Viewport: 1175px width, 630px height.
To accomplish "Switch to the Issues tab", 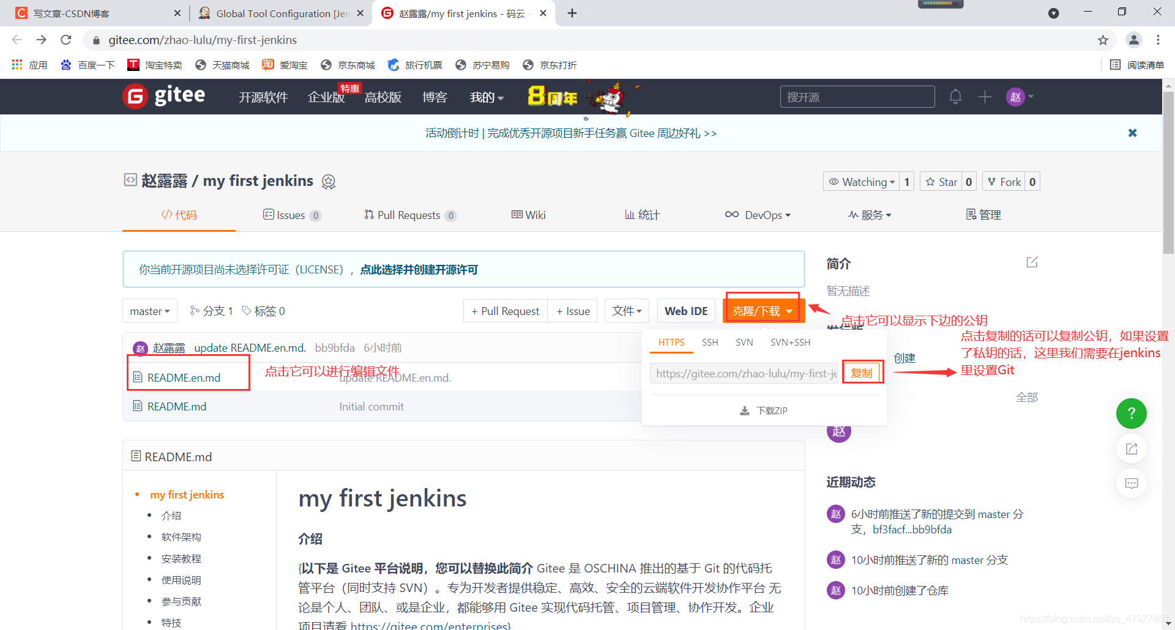I will pyautogui.click(x=292, y=215).
